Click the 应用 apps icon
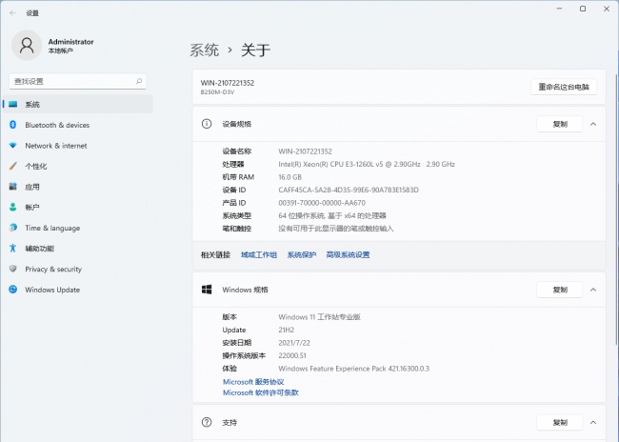This screenshot has width=619, height=442. pos(13,187)
